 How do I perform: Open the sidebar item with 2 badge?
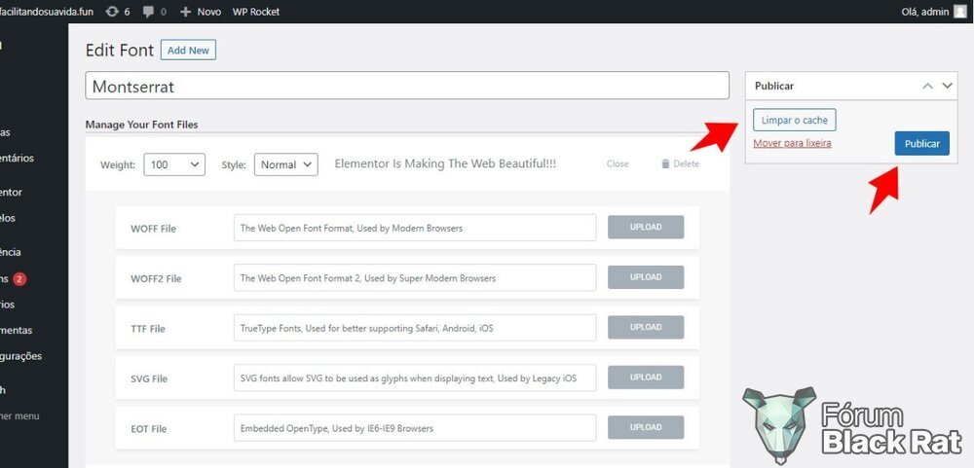[x=14, y=279]
